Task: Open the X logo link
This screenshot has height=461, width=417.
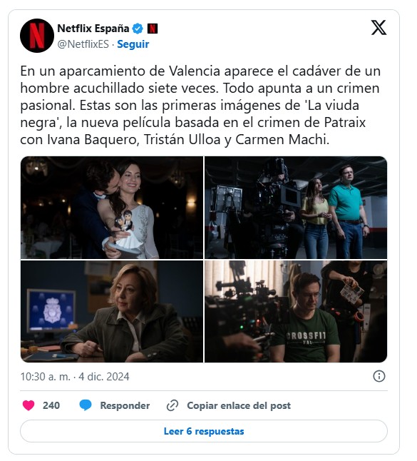Action: point(379,27)
